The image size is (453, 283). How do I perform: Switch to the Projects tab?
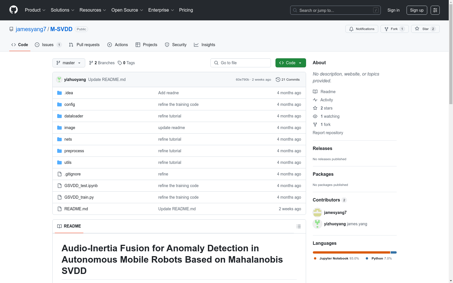click(x=146, y=45)
